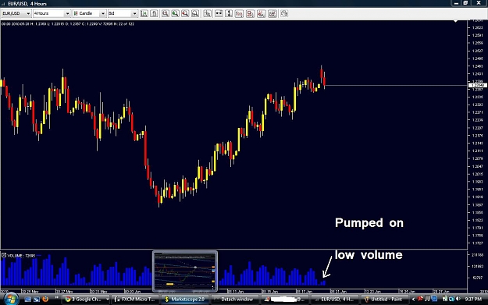Click the crosshair cursor tool icon
488x305 pixels.
click(x=207, y=13)
